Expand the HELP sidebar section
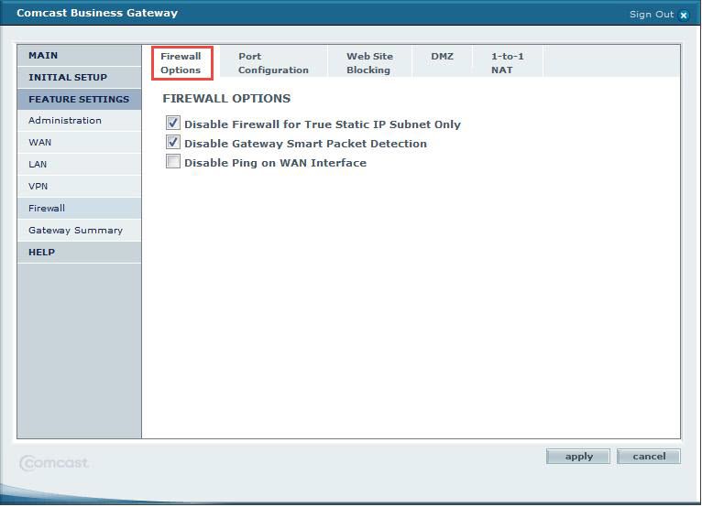702x507 pixels. [x=41, y=253]
